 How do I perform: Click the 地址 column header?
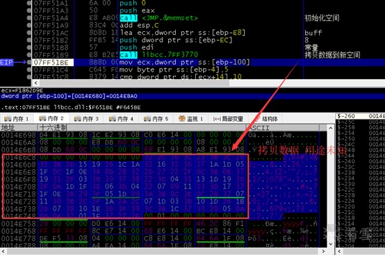point(19,128)
